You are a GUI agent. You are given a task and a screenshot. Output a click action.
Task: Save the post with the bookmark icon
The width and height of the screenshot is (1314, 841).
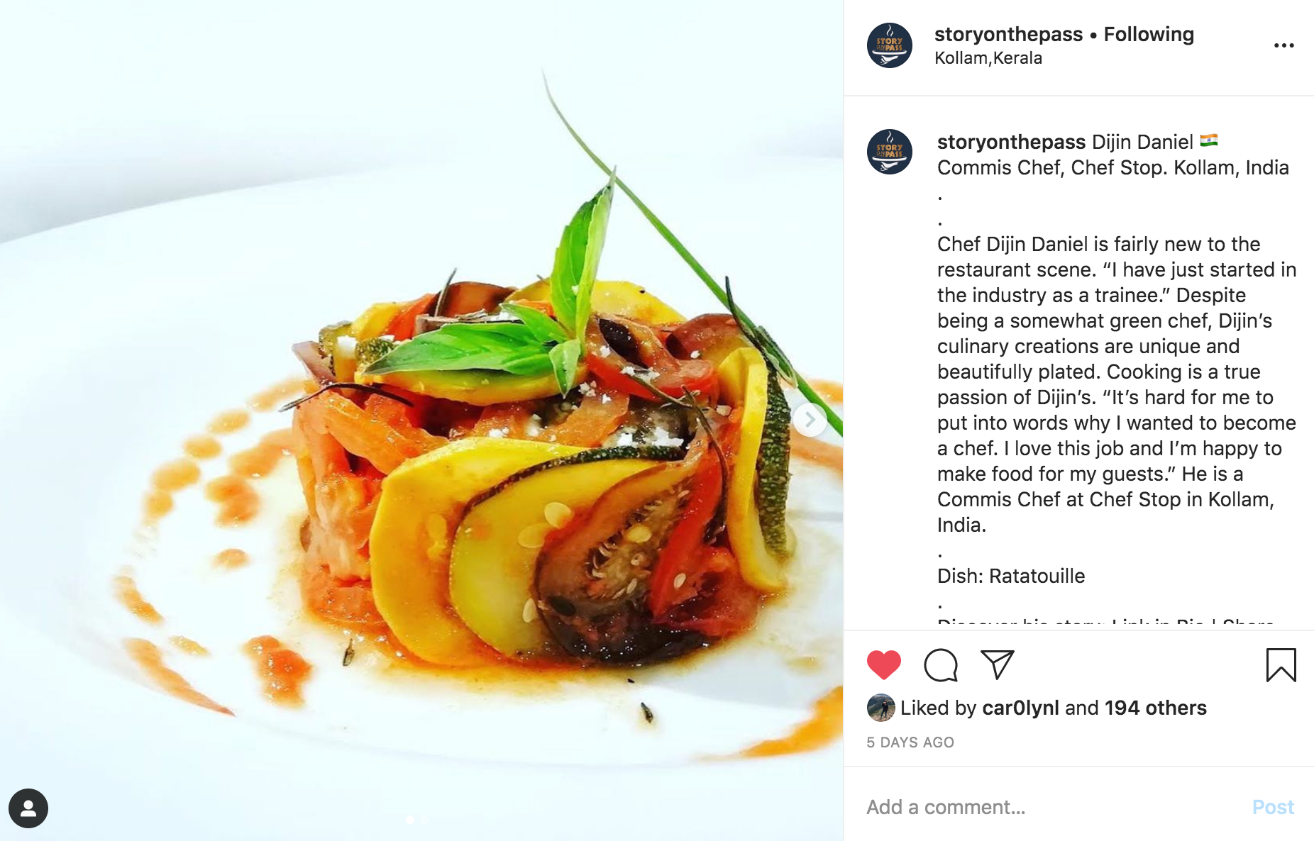(x=1281, y=665)
